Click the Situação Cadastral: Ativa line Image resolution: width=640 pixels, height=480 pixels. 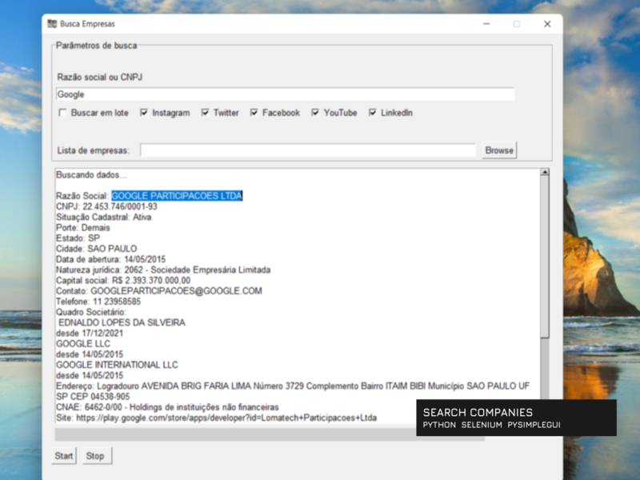click(x=104, y=217)
